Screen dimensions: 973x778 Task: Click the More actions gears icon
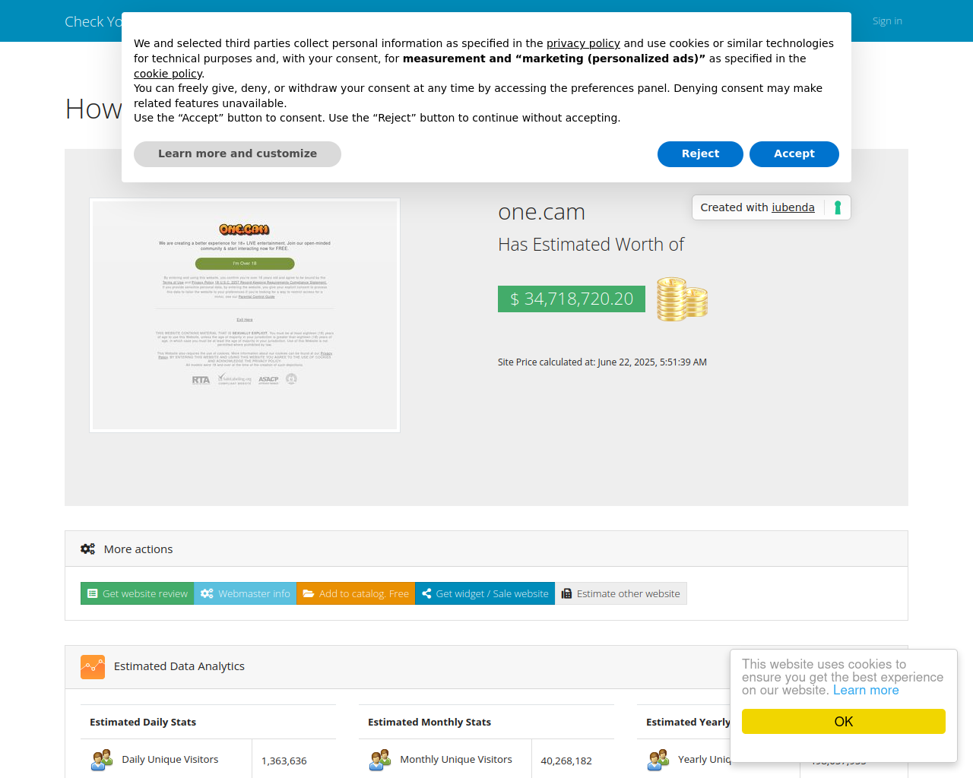88,549
